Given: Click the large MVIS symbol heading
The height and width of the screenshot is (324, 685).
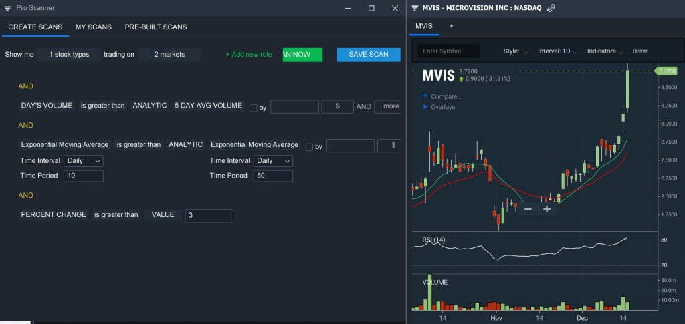Looking at the screenshot, I should coord(439,76).
